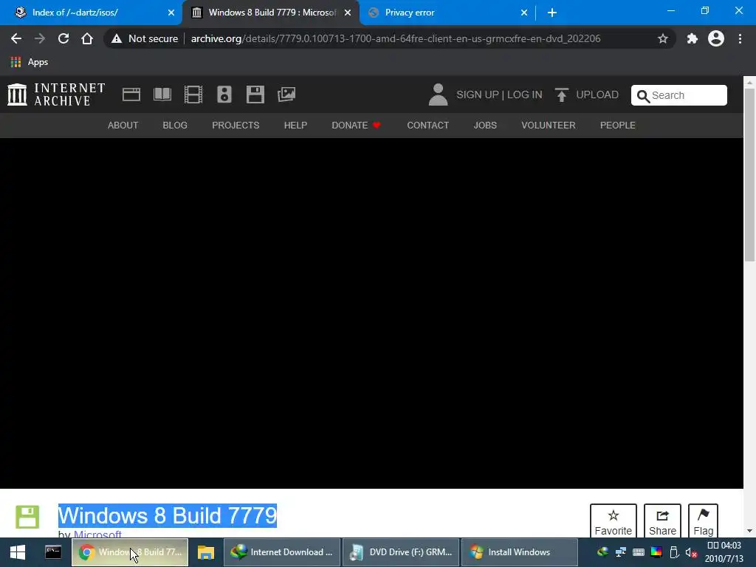Screen dimensions: 756x567
Task: Open the Internet Archive video film icon
Action: [193, 94]
